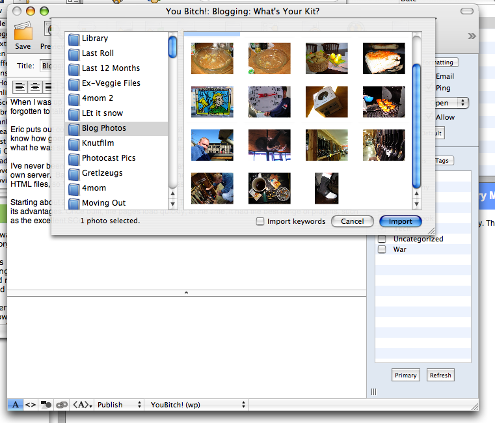Open the Open popup in options sidebar
This screenshot has height=423, width=495.
(446, 103)
